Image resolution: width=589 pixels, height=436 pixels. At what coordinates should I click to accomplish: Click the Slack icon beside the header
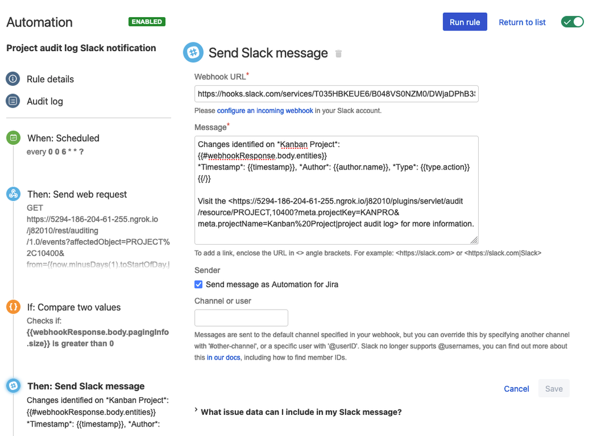point(193,52)
